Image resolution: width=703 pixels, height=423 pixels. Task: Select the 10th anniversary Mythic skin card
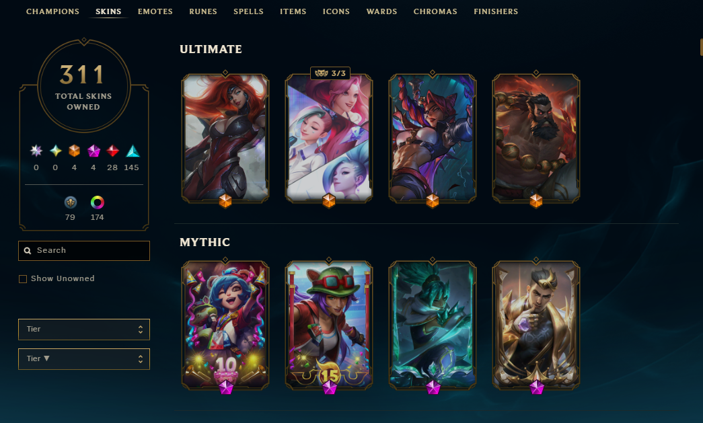(225, 325)
